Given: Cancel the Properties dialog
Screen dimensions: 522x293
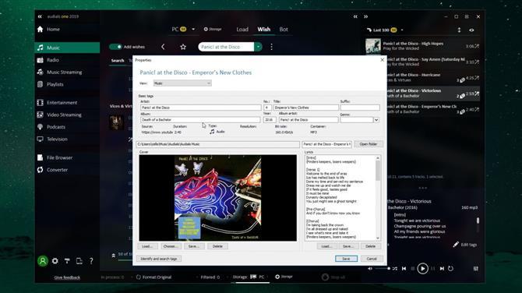Looking at the screenshot, I should [372, 259].
